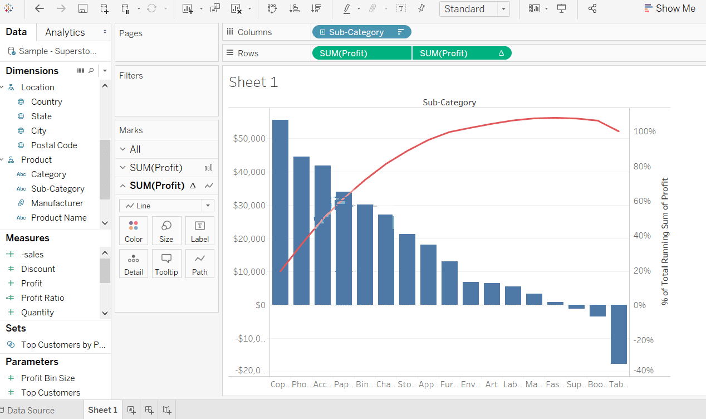Open the Path mark card

point(200,264)
